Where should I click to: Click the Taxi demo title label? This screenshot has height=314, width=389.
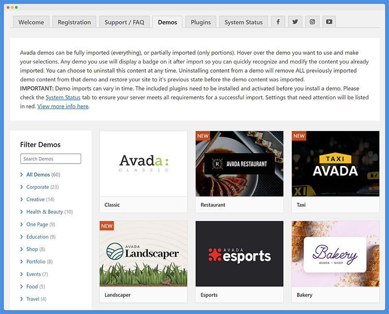(x=301, y=205)
